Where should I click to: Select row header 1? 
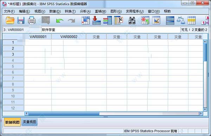point(13,42)
